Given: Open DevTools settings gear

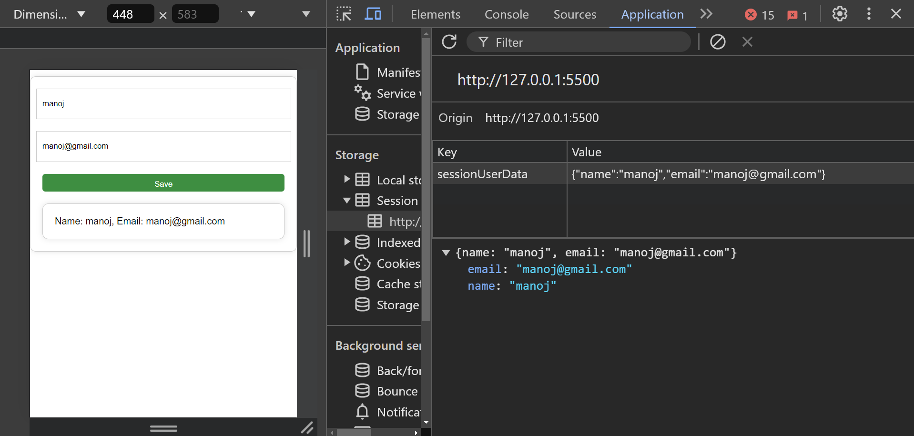Looking at the screenshot, I should click(x=840, y=14).
